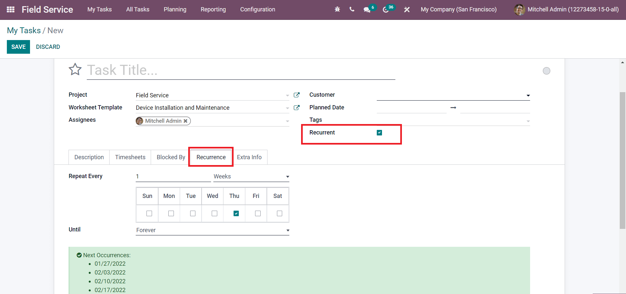Star the task as priority
Viewport: 626px width, 294px height.
tap(75, 69)
